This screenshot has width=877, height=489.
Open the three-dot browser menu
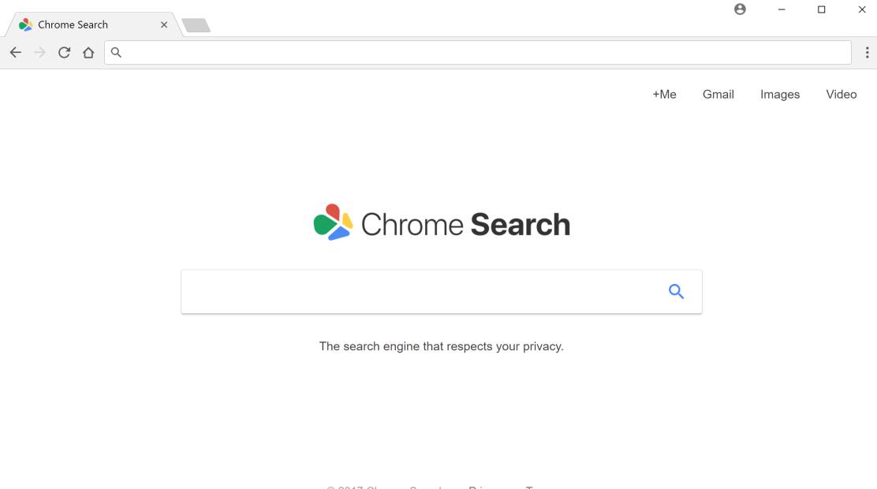coord(867,53)
